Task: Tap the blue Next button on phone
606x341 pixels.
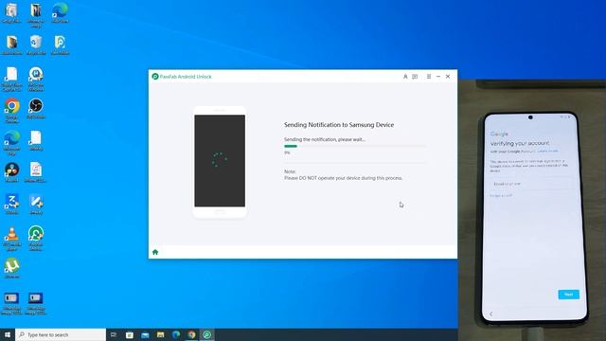Action: coord(568,295)
